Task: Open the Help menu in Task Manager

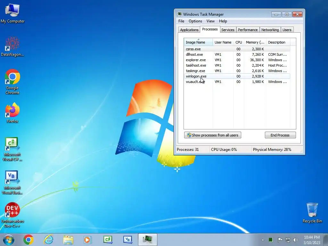Action: pyautogui.click(x=223, y=21)
